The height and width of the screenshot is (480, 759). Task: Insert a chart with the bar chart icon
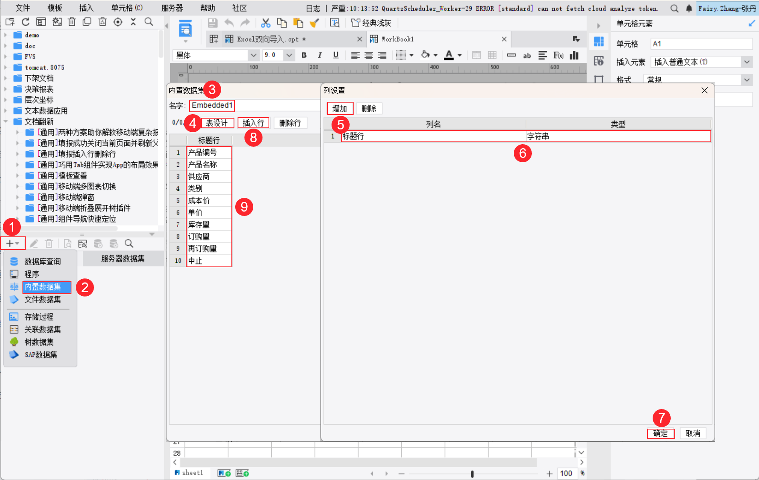[x=574, y=55]
